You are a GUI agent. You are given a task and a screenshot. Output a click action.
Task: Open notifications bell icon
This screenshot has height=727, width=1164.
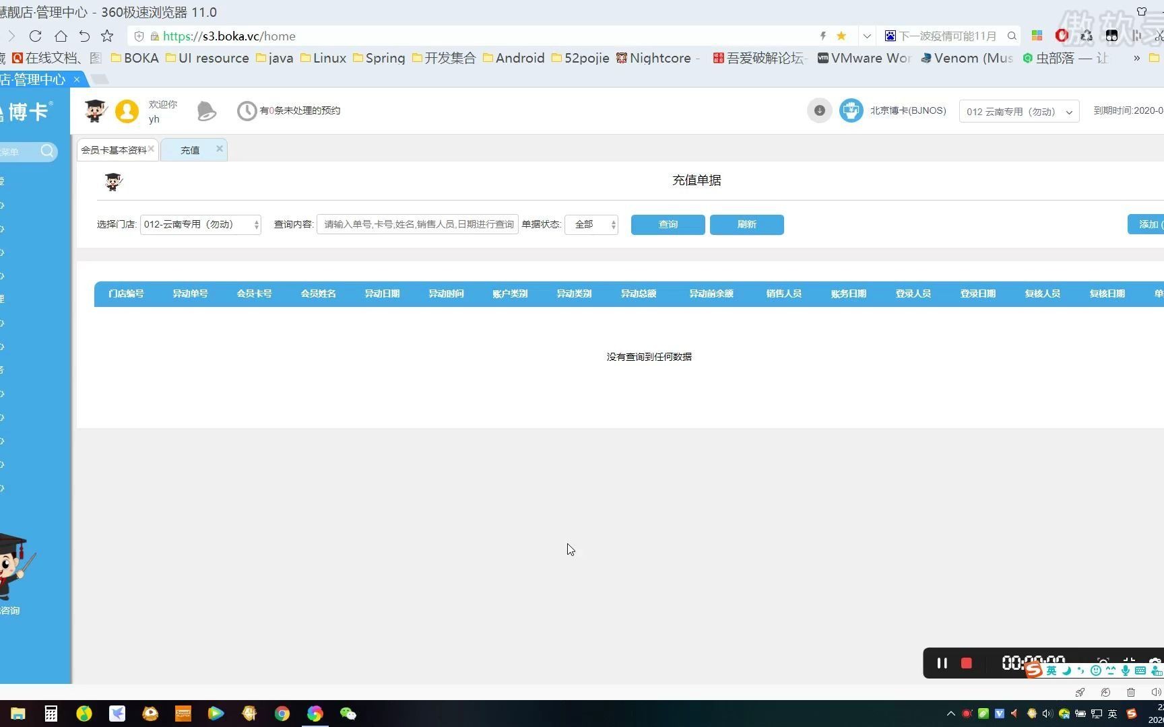(x=206, y=111)
